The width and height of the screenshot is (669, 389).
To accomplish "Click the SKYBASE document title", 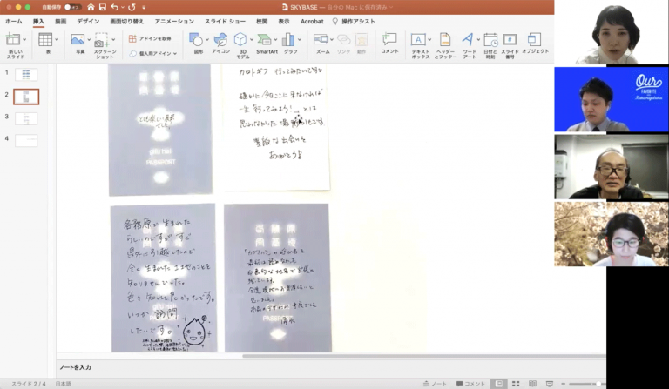I will tap(302, 7).
